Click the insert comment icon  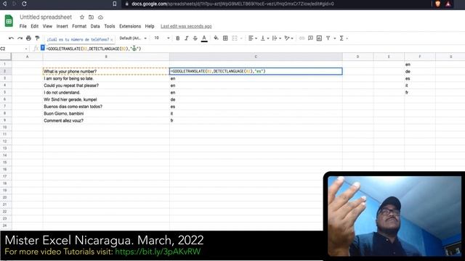(x=310, y=38)
